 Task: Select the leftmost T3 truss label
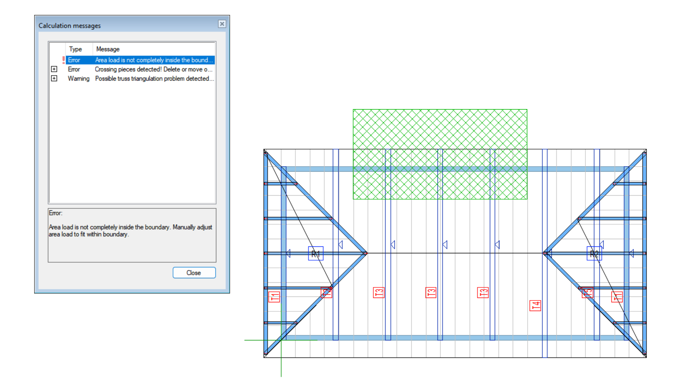point(379,292)
